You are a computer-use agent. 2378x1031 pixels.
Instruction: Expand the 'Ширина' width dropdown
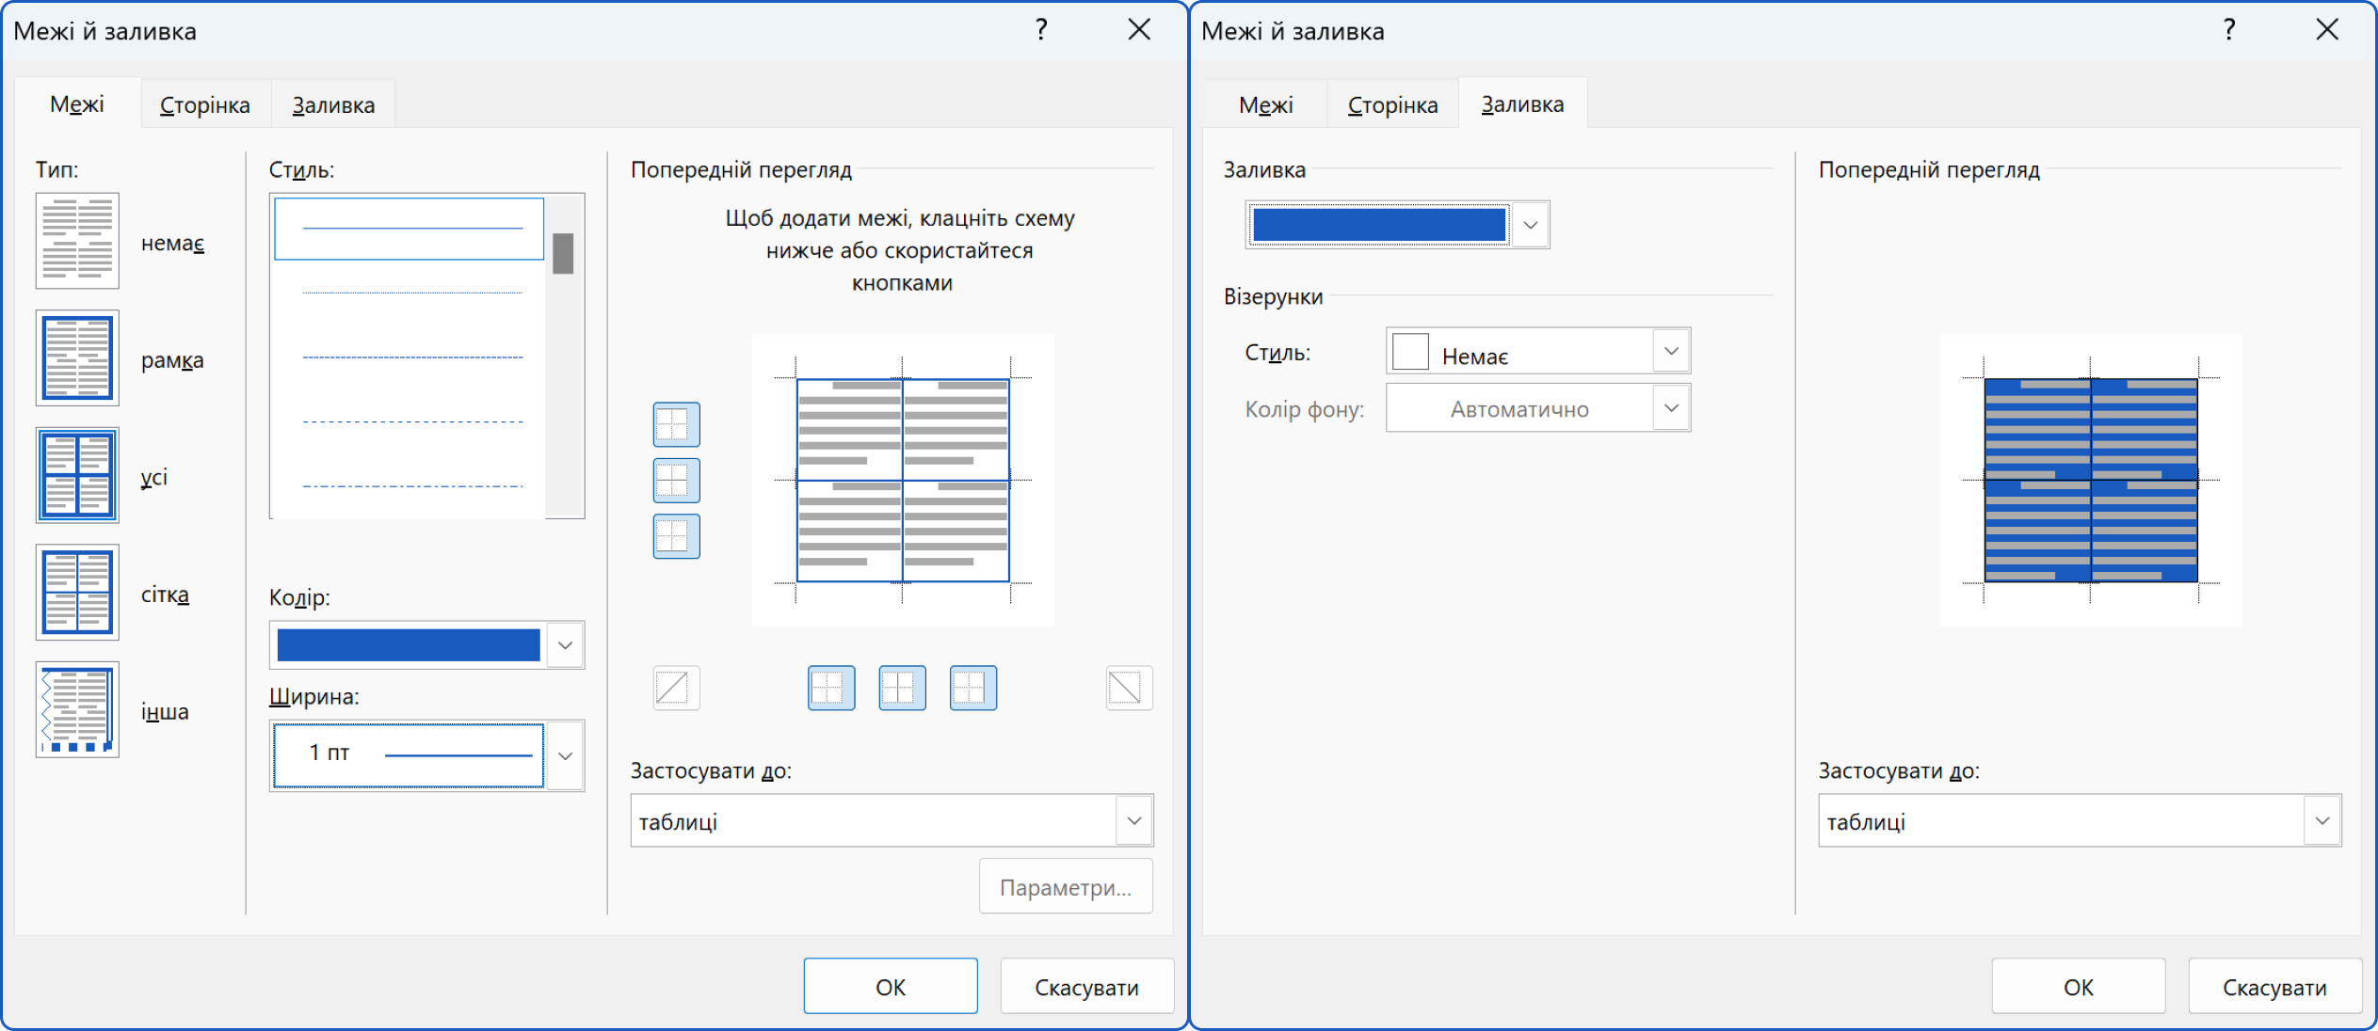pyautogui.click(x=565, y=756)
